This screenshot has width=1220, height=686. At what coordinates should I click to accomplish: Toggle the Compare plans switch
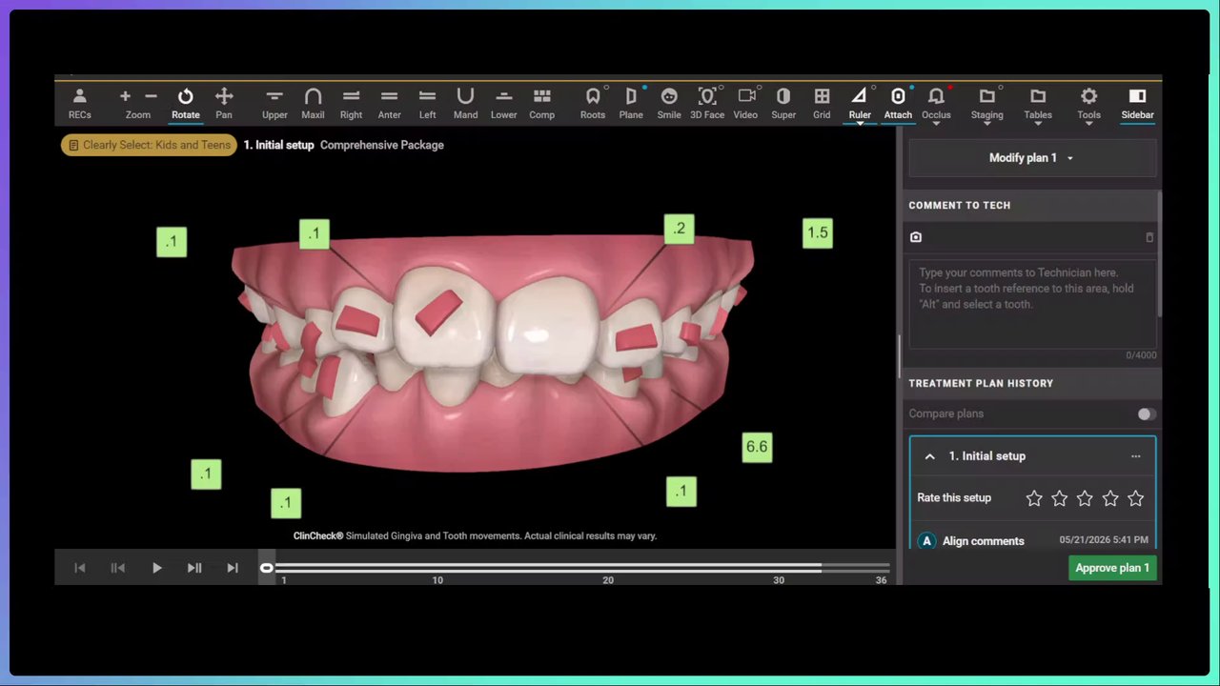1147,414
